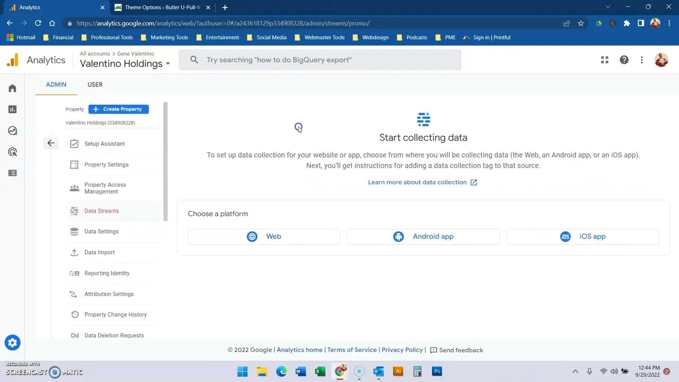Screen dimensions: 679x382
Task: Open Property Access Management
Action: [105, 188]
